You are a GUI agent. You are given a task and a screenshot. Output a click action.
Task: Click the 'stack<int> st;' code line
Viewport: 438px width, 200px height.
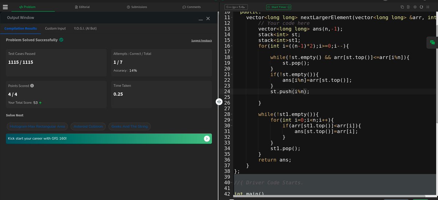tap(279, 35)
